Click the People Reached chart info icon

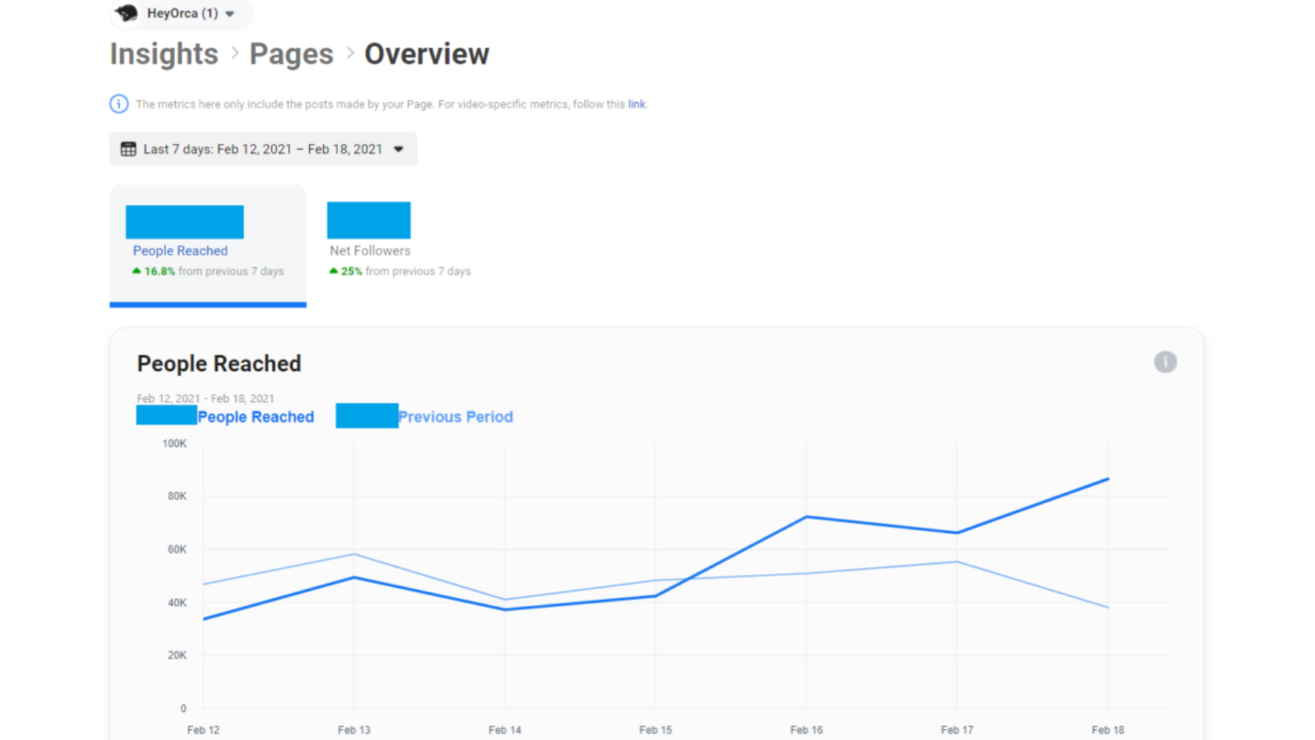point(1165,362)
